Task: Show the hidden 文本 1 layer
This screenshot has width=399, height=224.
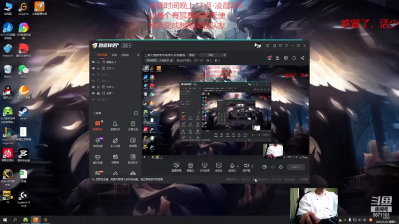Action: coord(93,75)
